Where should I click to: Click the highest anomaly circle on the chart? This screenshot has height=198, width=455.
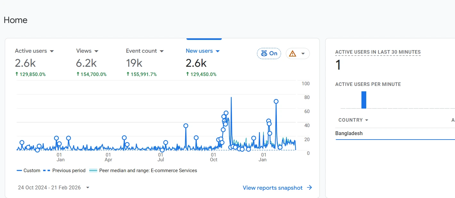276,101
